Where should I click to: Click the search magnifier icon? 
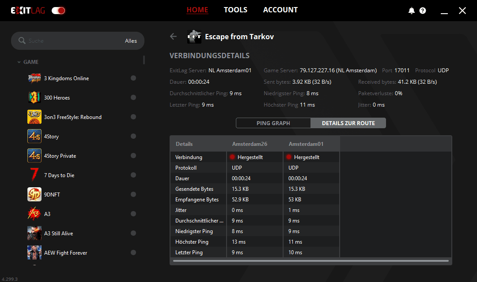[22, 41]
